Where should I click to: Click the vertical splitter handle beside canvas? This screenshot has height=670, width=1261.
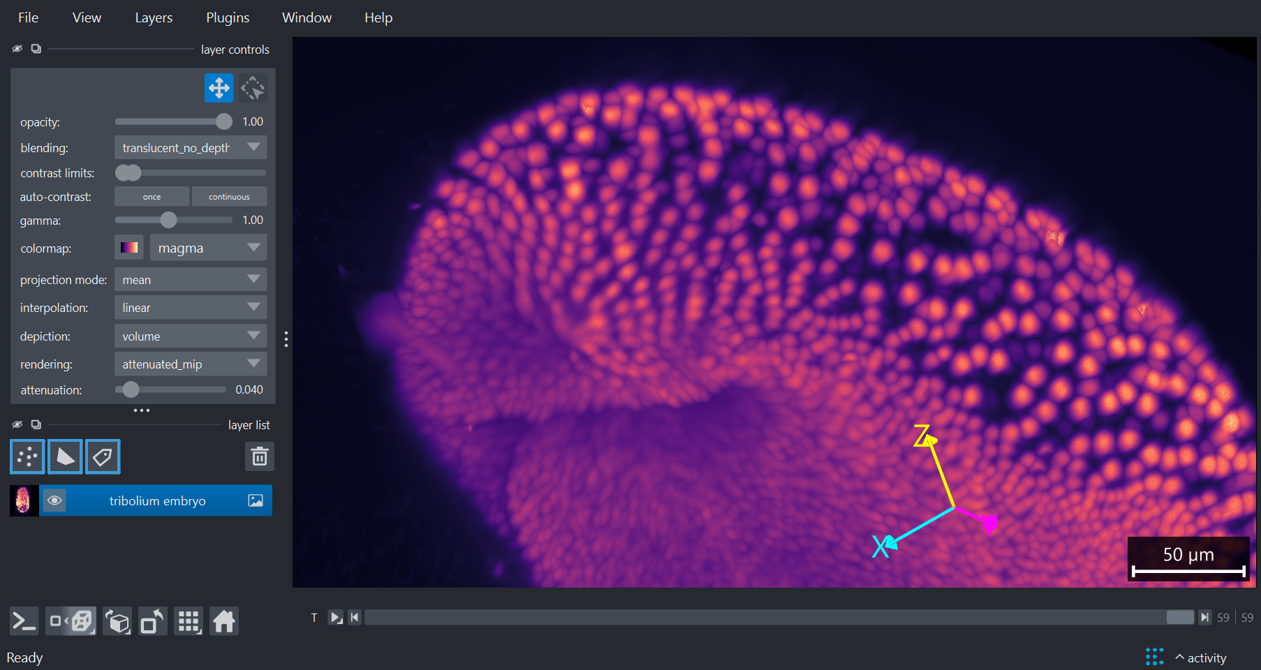(x=286, y=339)
